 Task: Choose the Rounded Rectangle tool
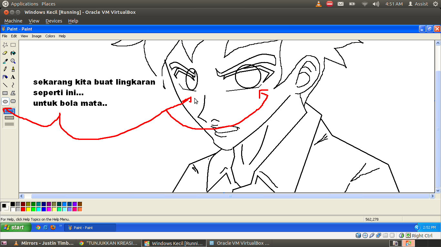[13, 101]
